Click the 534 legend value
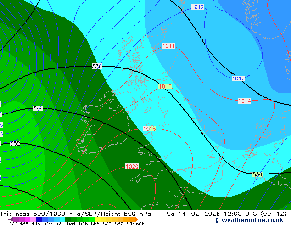The width and height of the screenshot is (291, 225). pos(72,223)
